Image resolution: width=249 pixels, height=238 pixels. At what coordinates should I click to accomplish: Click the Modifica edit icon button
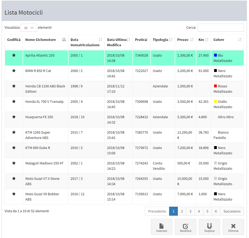pyautogui.click(x=185, y=227)
